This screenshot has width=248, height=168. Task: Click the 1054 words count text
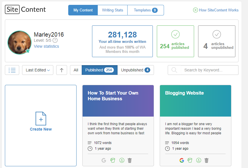tap(180, 143)
